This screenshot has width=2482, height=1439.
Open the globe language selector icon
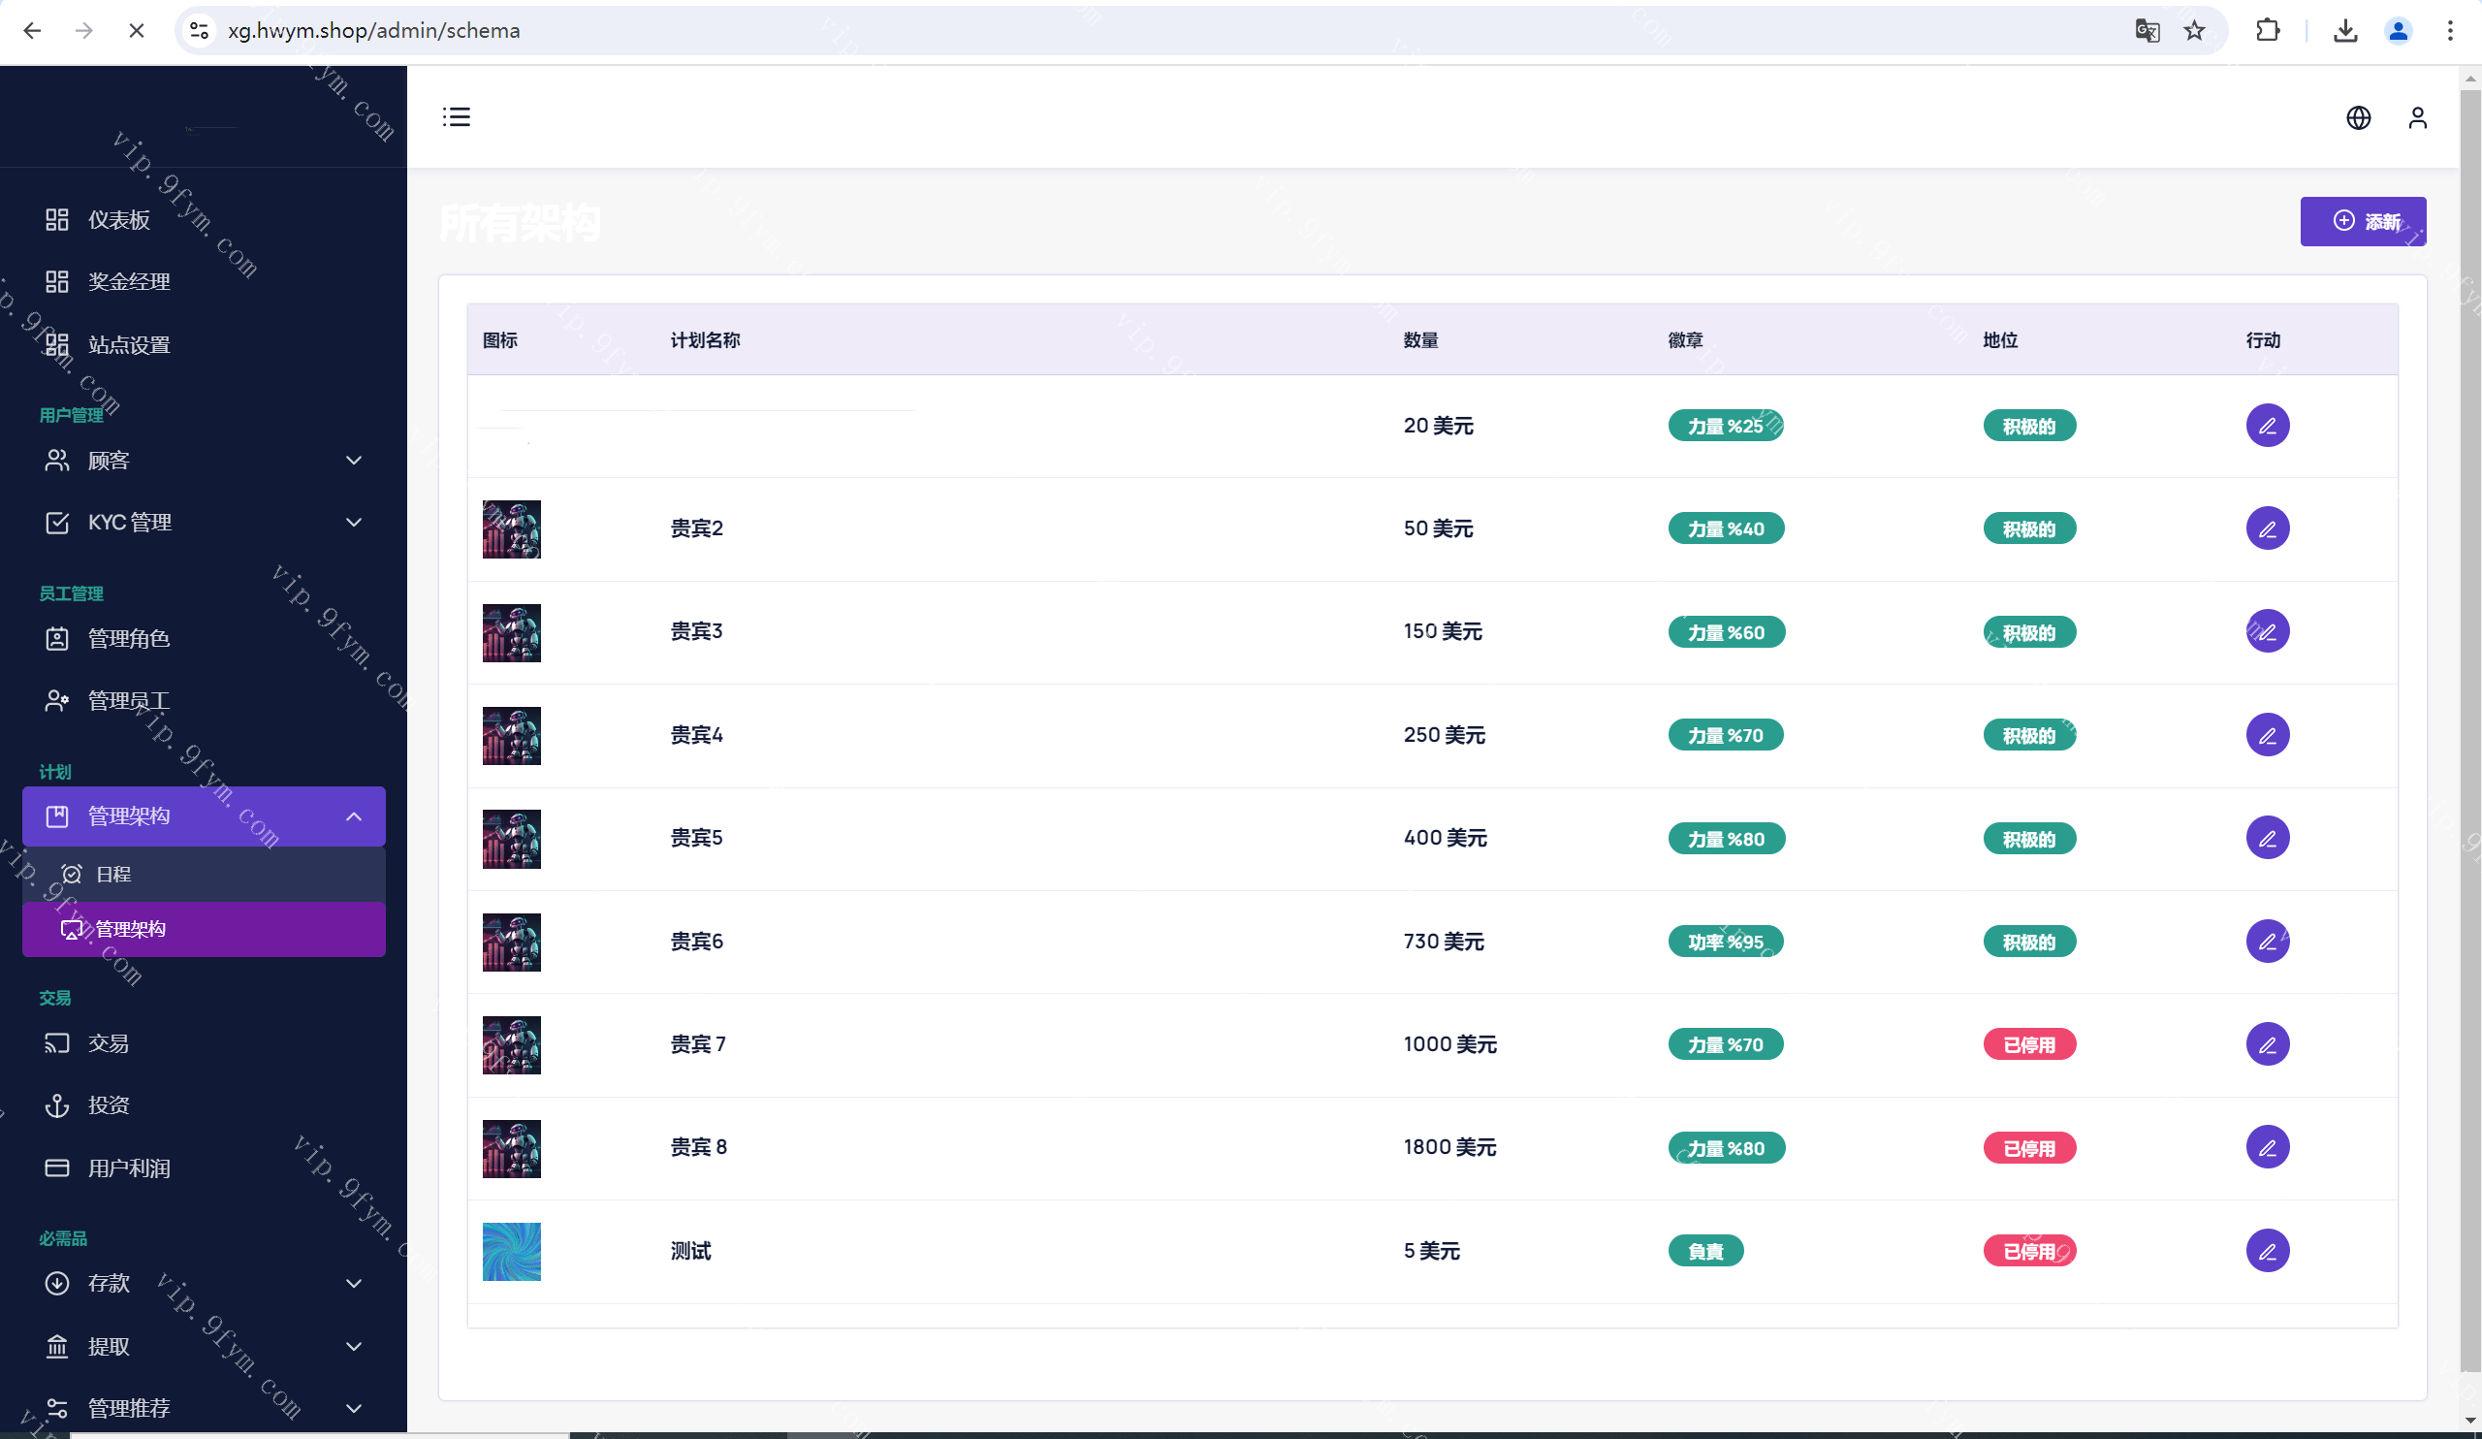(x=2358, y=118)
